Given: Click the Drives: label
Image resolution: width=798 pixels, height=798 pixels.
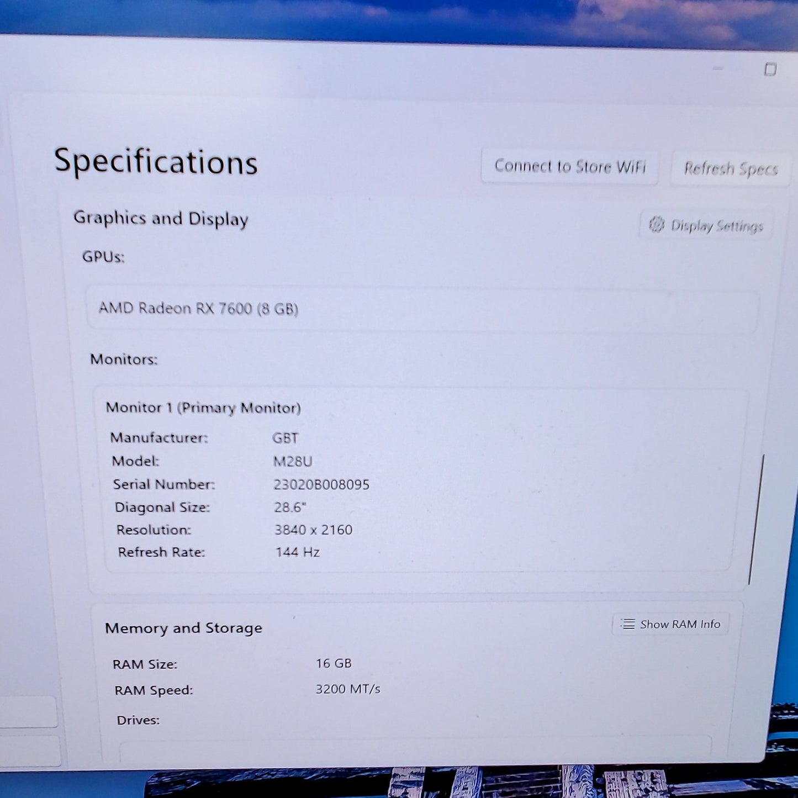Looking at the screenshot, I should pos(138,720).
